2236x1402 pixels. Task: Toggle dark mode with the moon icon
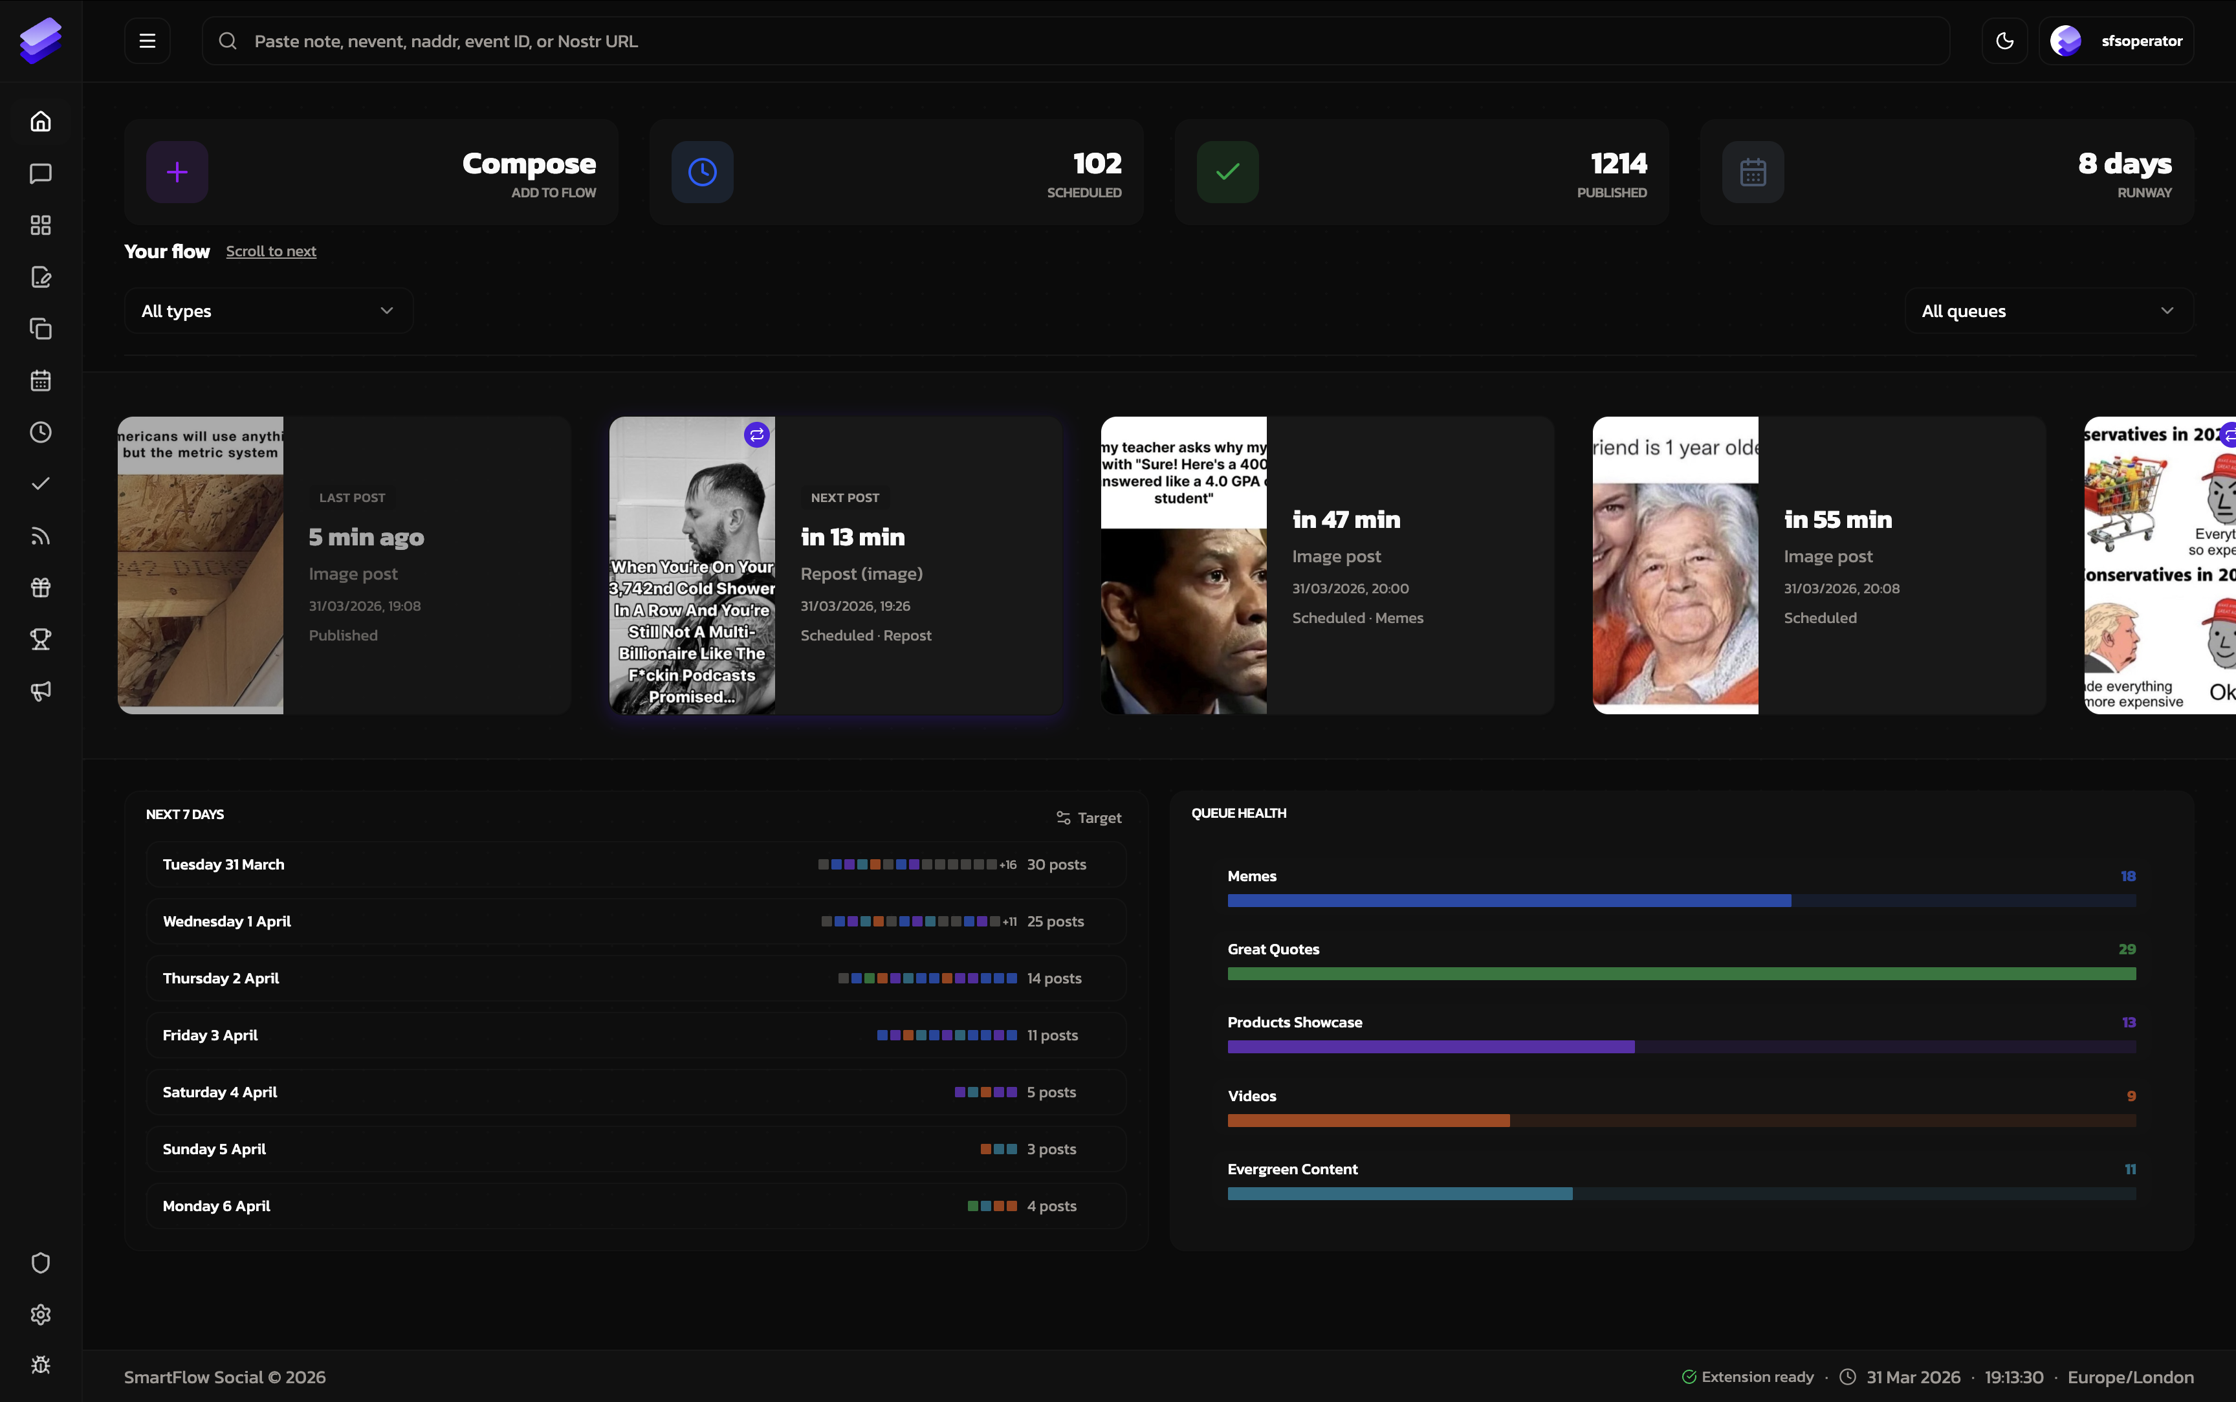point(2004,40)
